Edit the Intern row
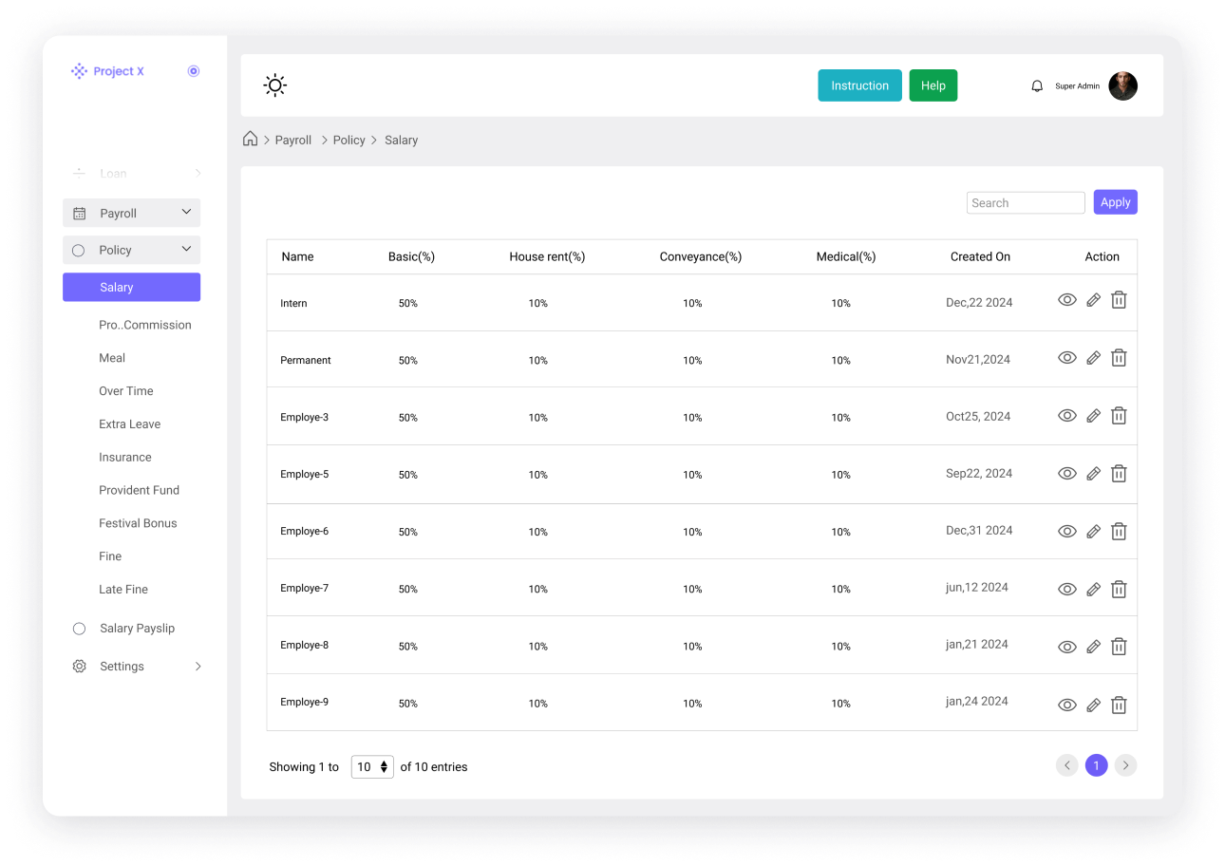This screenshot has width=1225, height=866. [1093, 300]
